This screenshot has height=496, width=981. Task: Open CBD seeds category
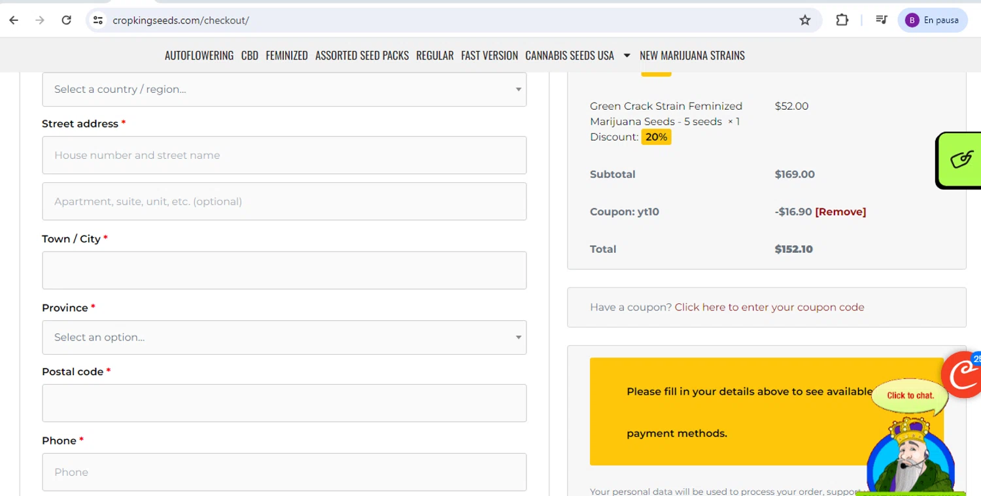(x=250, y=56)
